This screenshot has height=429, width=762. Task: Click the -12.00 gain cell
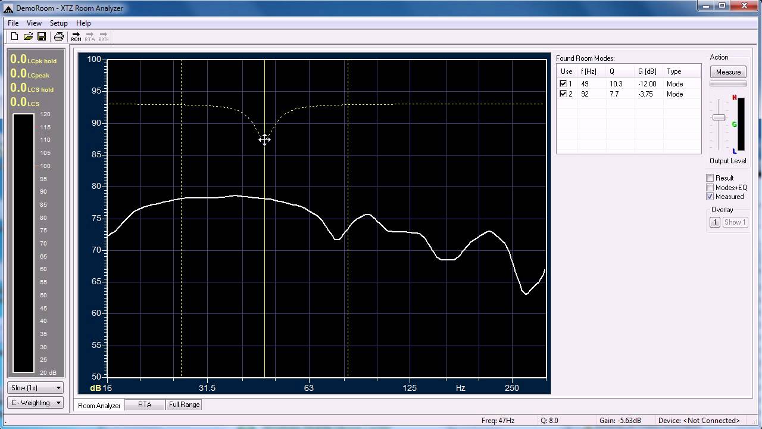(647, 84)
